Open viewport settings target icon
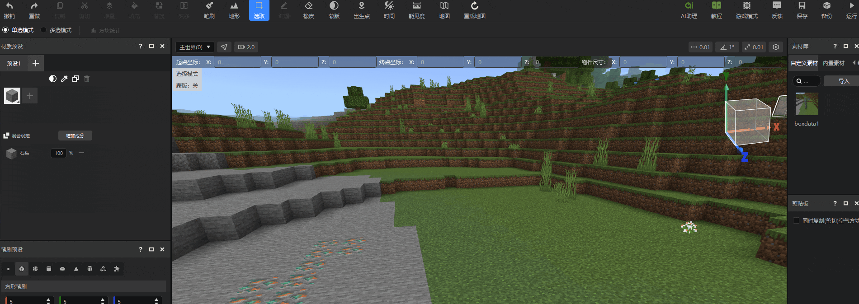The height and width of the screenshot is (304, 859). click(x=776, y=47)
